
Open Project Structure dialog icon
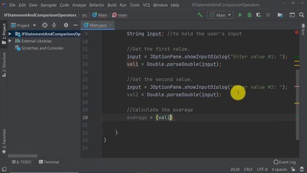[x=280, y=15]
